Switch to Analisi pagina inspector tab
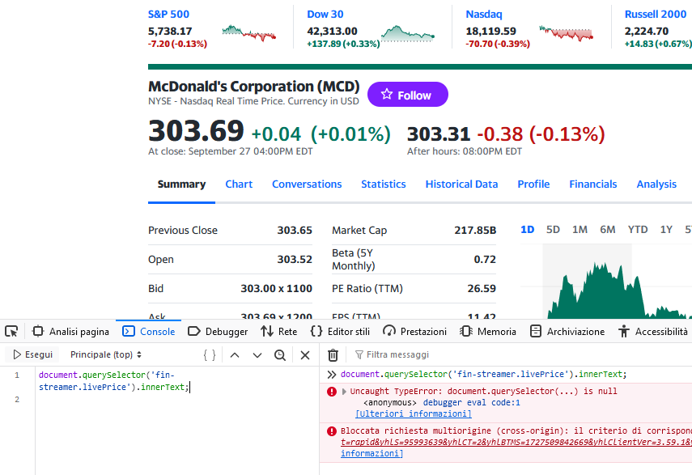Image resolution: width=692 pixels, height=475 pixels. [x=70, y=331]
